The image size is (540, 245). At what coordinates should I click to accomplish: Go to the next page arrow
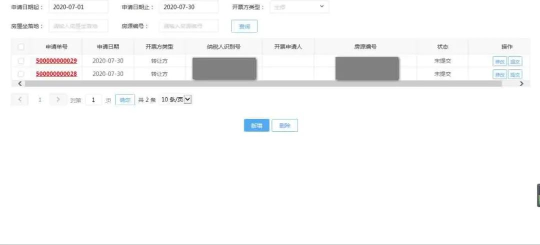(x=58, y=100)
